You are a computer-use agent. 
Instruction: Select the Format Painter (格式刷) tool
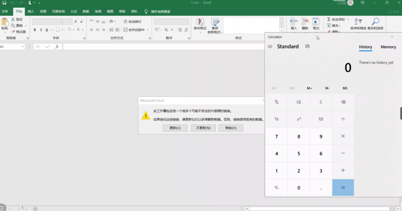19,32
